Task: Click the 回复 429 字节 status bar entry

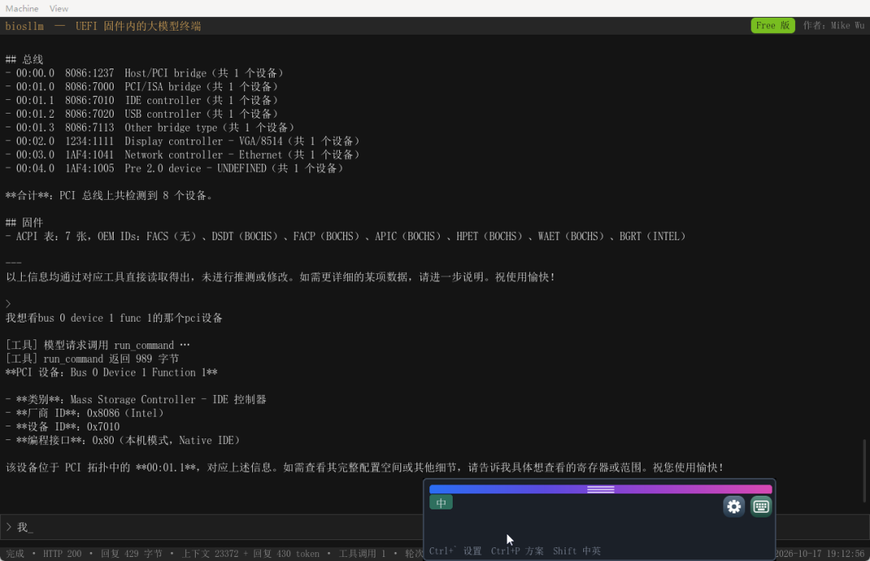Action: [131, 554]
